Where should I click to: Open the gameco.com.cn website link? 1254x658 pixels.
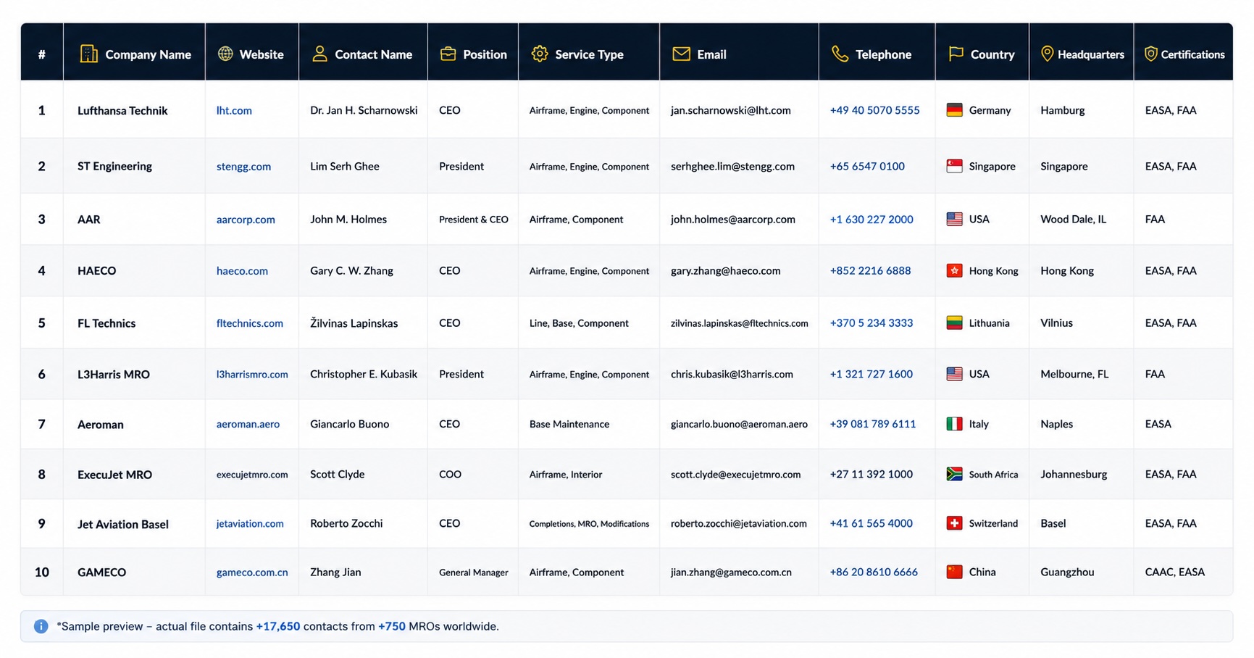tap(252, 572)
